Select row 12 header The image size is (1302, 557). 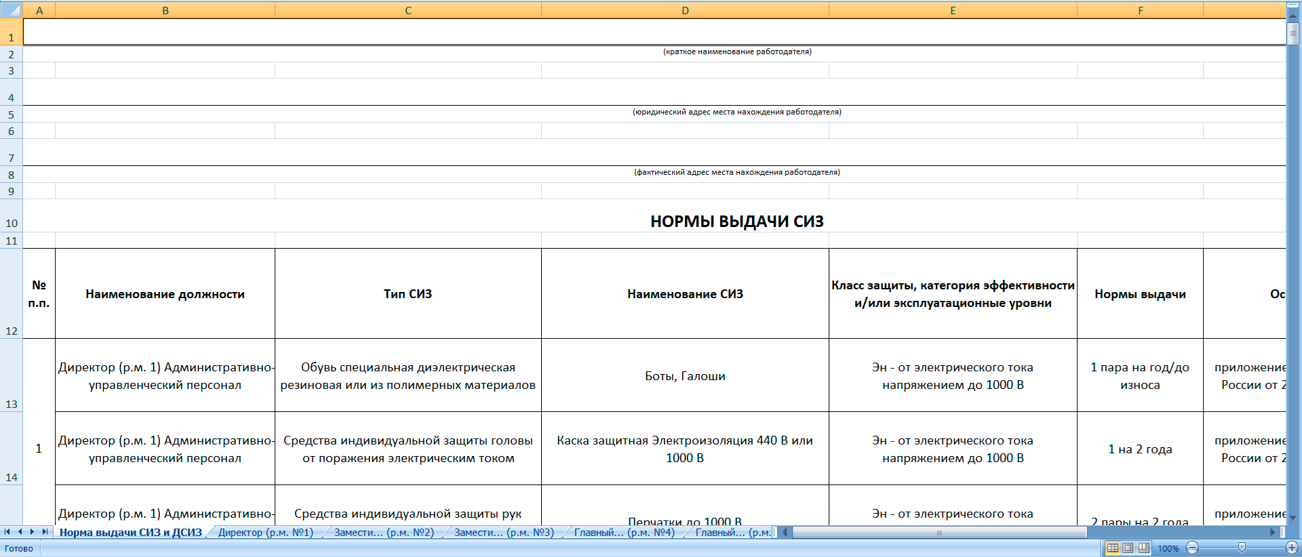click(x=11, y=293)
